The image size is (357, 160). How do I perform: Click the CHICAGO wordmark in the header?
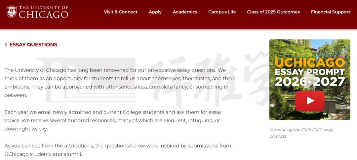pos(43,15)
